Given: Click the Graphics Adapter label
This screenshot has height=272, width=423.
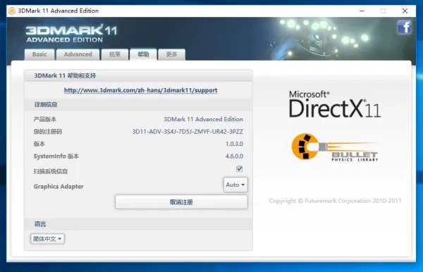Looking at the screenshot, I should click(x=59, y=187).
